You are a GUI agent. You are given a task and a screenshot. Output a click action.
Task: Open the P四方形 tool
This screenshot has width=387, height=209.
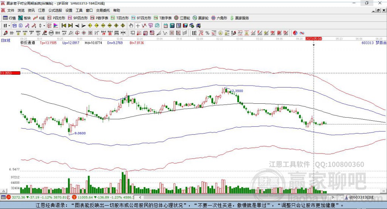56,18
